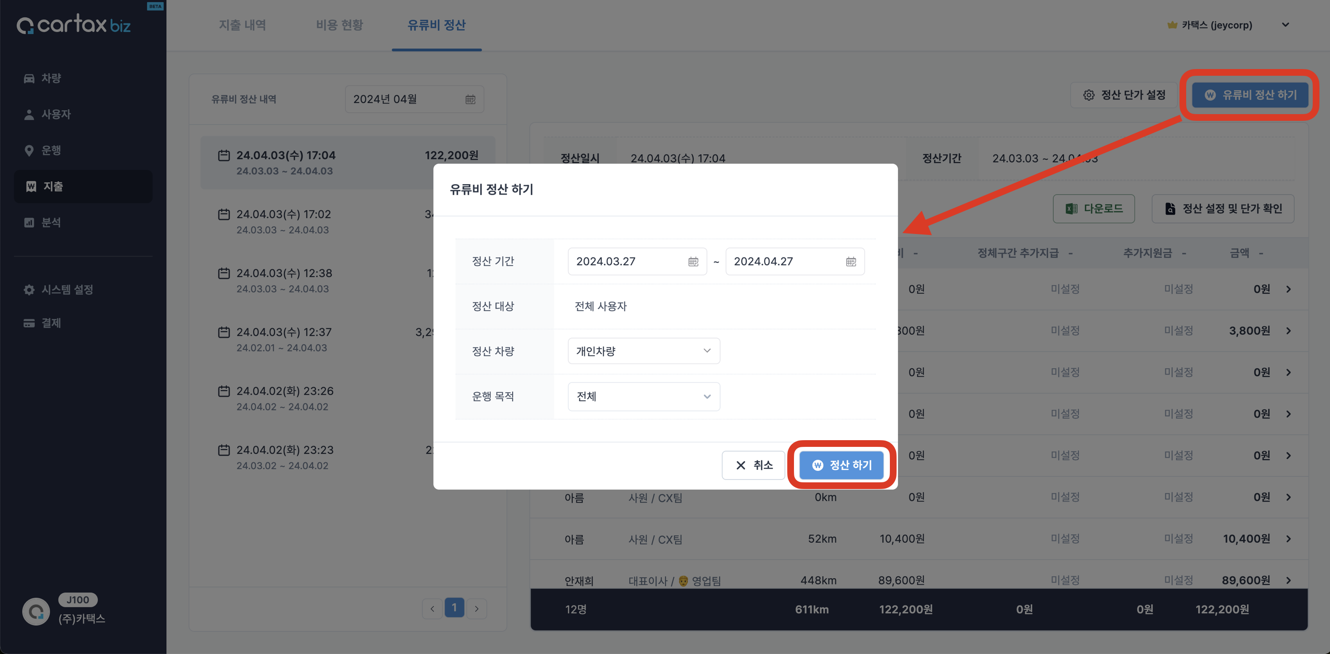Select the 지출 sidebar menu

82,187
